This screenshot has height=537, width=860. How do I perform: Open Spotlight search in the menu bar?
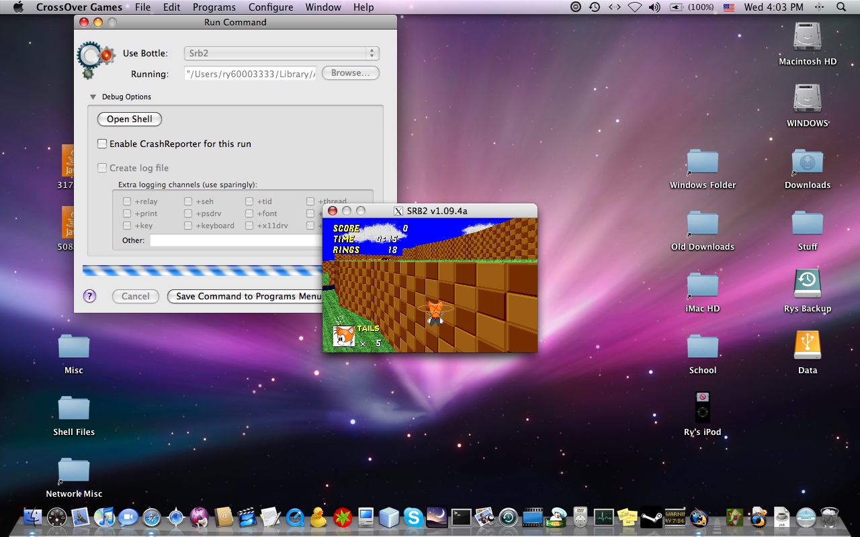pyautogui.click(x=841, y=7)
